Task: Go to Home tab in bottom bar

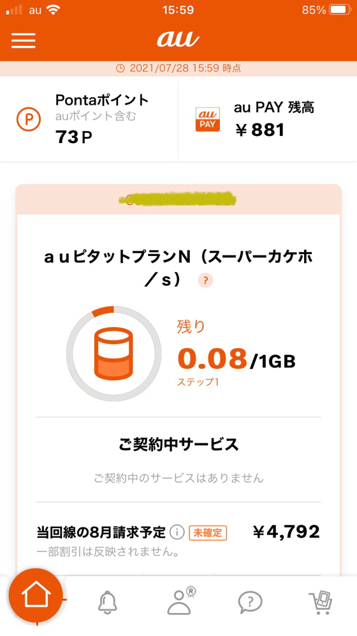Action: [x=36, y=596]
